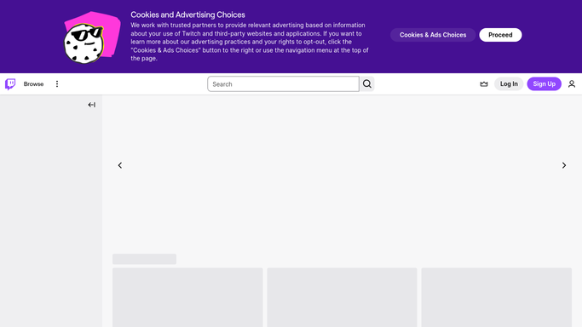Viewport: 582px width, 327px height.
Task: Open the Browse page
Action: [33, 84]
